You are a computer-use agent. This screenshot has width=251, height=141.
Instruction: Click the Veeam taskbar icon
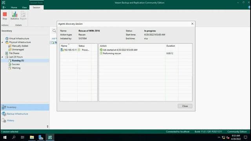50,137
